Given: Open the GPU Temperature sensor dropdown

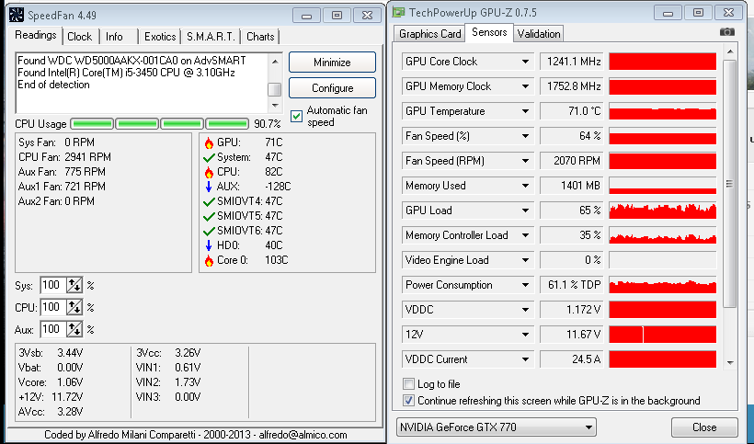Looking at the screenshot, I should (x=525, y=111).
